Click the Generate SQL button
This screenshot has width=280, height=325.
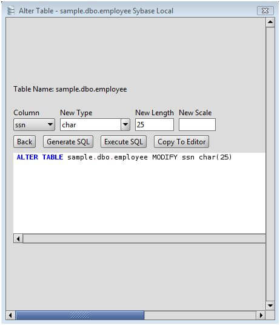68,142
